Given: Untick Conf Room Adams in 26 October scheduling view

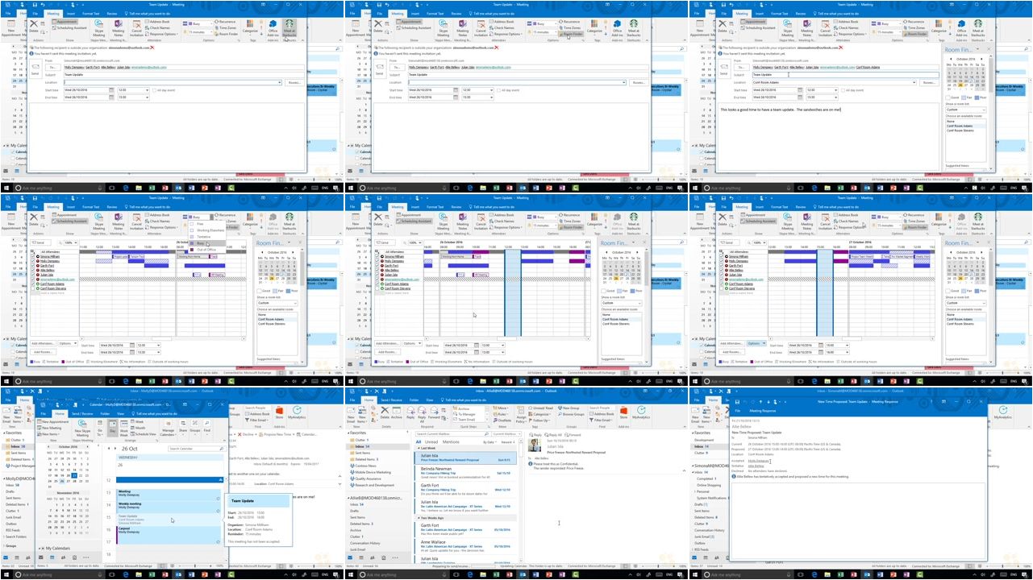Looking at the screenshot, I should point(377,284).
